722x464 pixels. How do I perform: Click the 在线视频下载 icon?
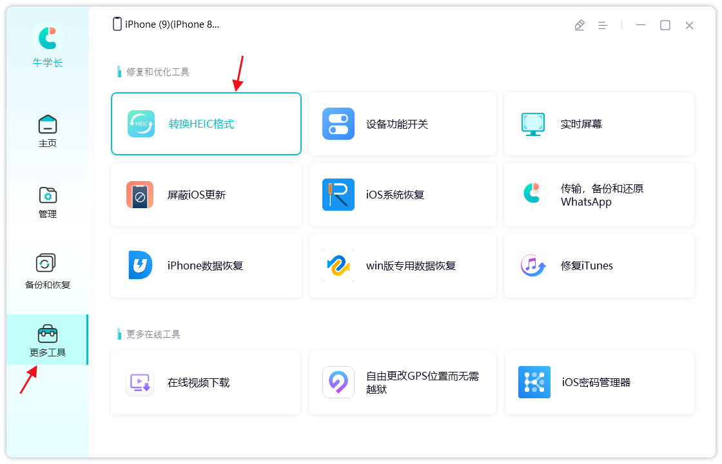coord(140,382)
